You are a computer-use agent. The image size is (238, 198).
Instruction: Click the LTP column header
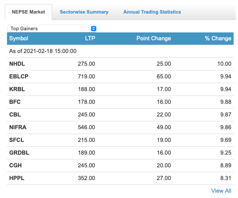coord(90,38)
